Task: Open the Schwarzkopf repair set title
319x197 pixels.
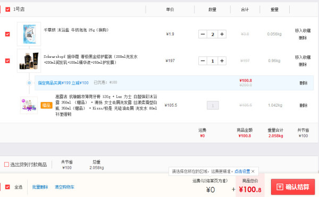Action: tap(90, 59)
